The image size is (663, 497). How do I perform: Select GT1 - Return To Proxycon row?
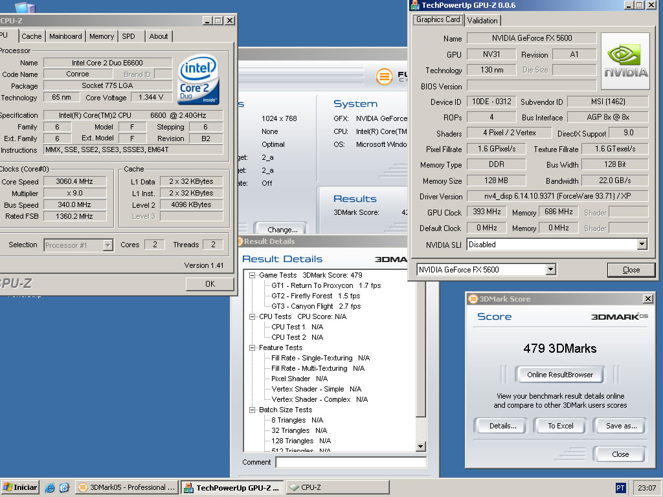pos(326,285)
